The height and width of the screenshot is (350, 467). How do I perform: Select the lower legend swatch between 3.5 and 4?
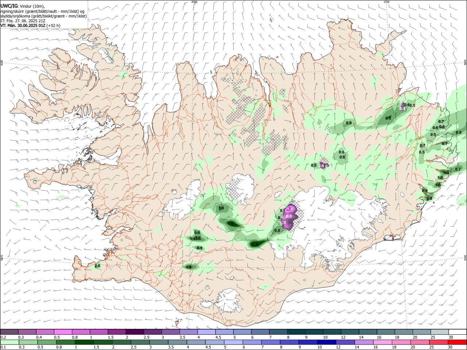tap(178, 342)
